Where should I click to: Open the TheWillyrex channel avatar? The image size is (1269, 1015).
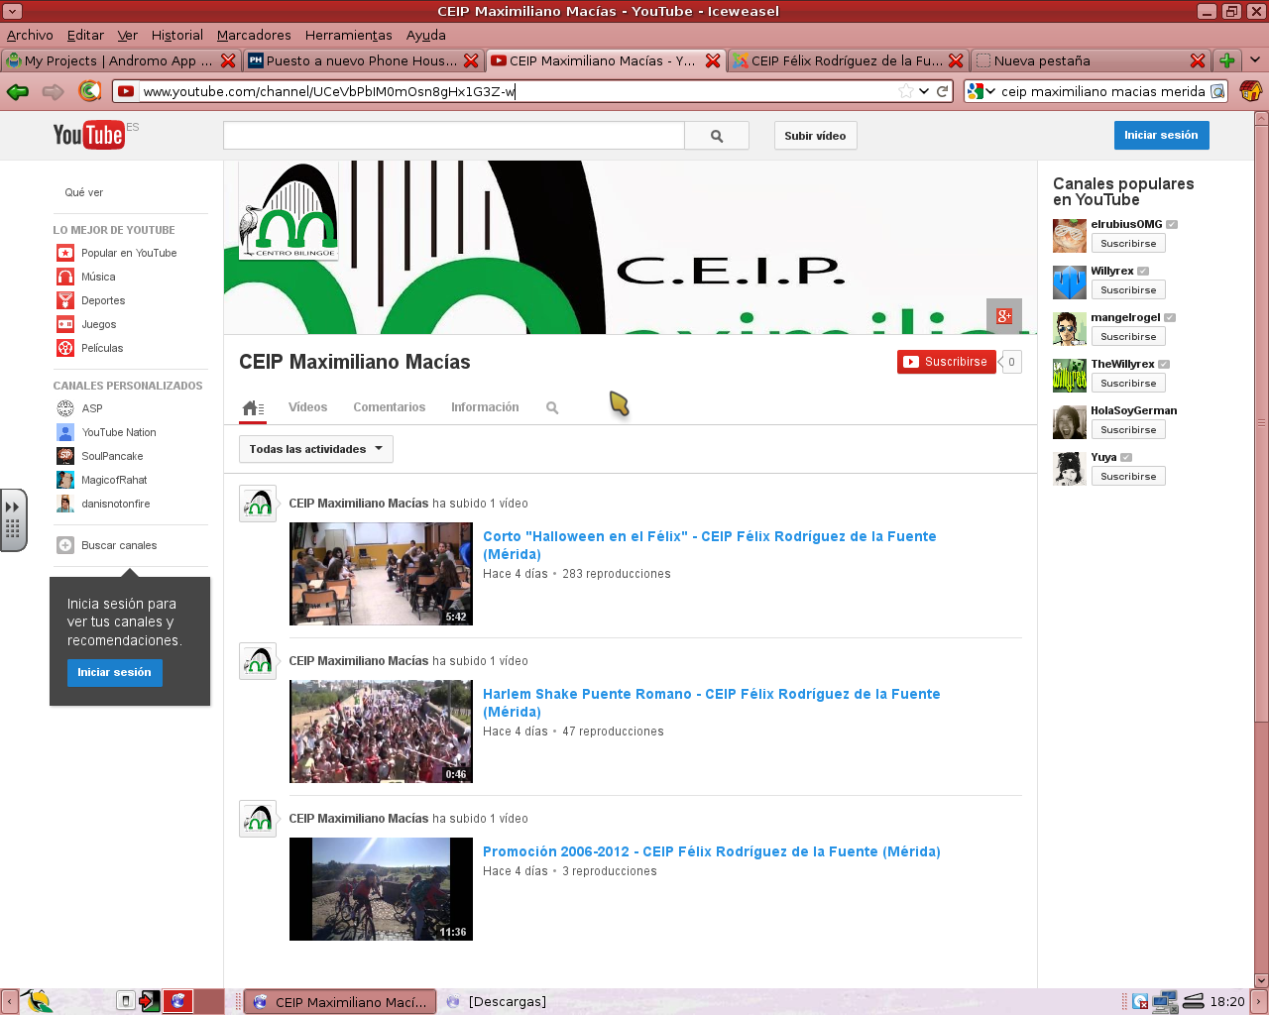(x=1070, y=376)
